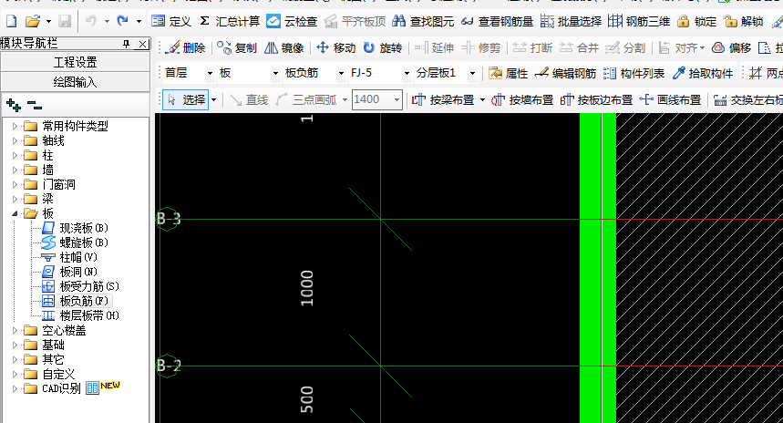Open the 工程设置 project settings tab
Viewport: 783px width, 423px height.
(75, 62)
